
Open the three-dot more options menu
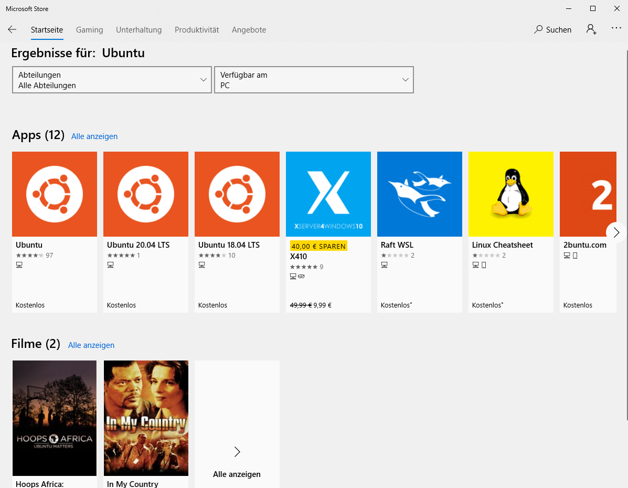click(616, 28)
